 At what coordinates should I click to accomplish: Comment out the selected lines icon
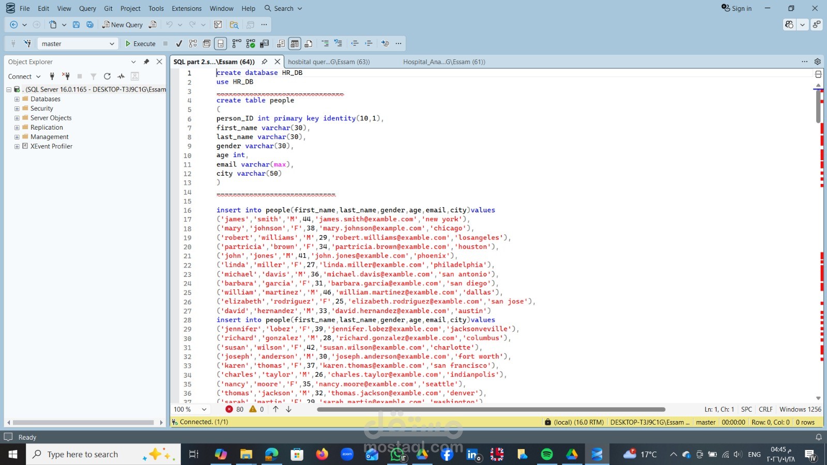[x=325, y=44]
